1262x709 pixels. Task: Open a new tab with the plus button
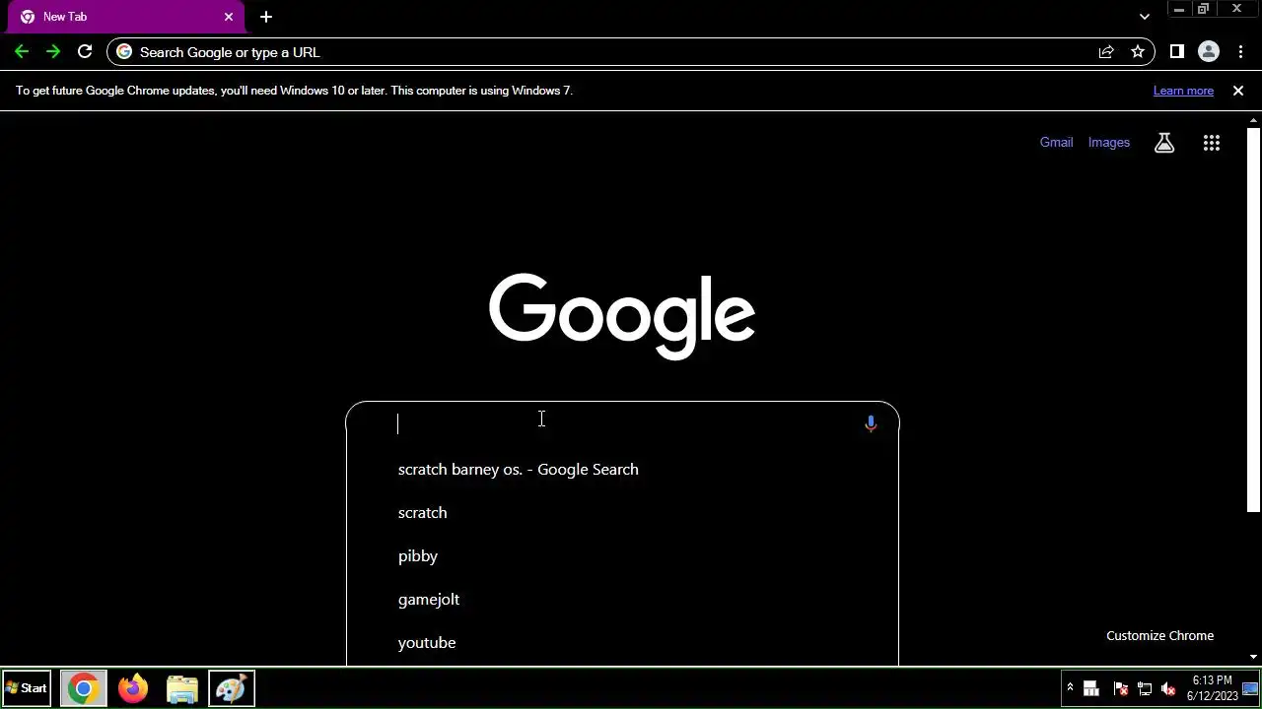coord(266,17)
